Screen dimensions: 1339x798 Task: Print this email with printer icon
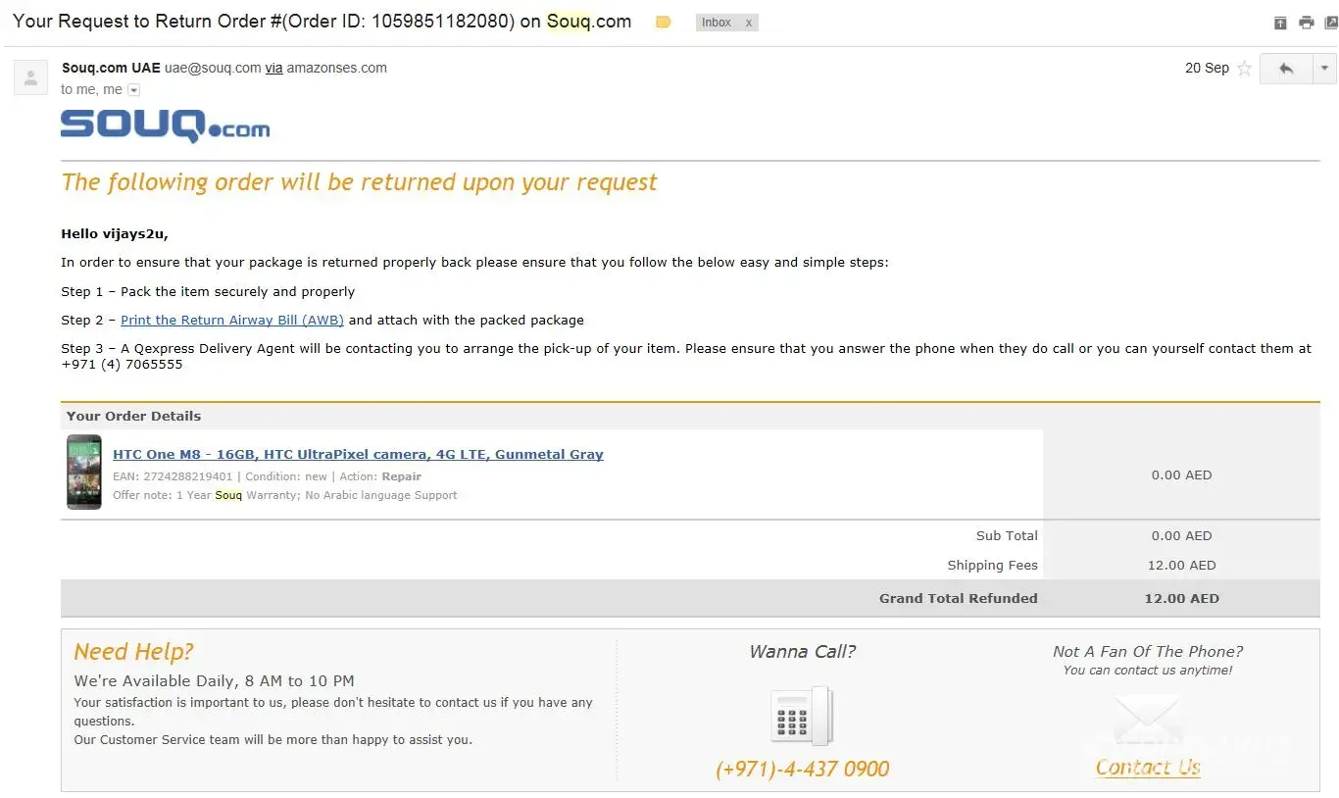tap(1306, 23)
